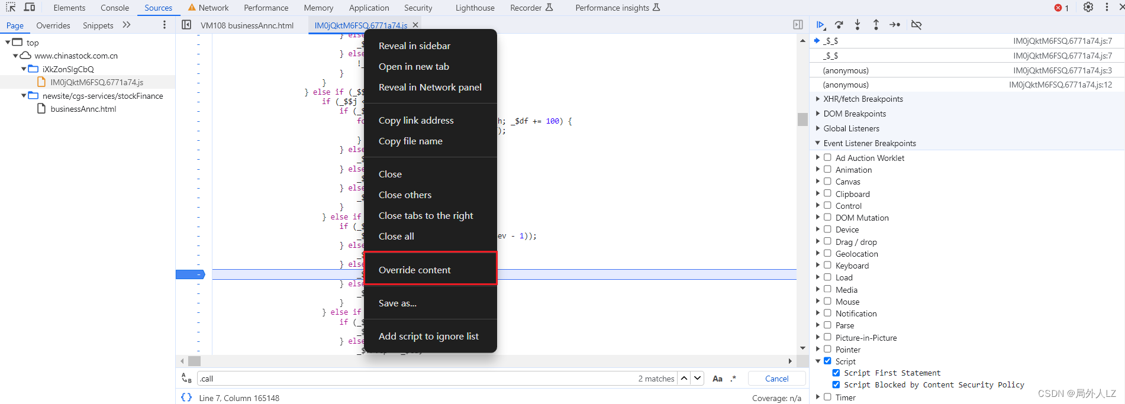Choose Close tabs to the right

[x=430, y=215]
